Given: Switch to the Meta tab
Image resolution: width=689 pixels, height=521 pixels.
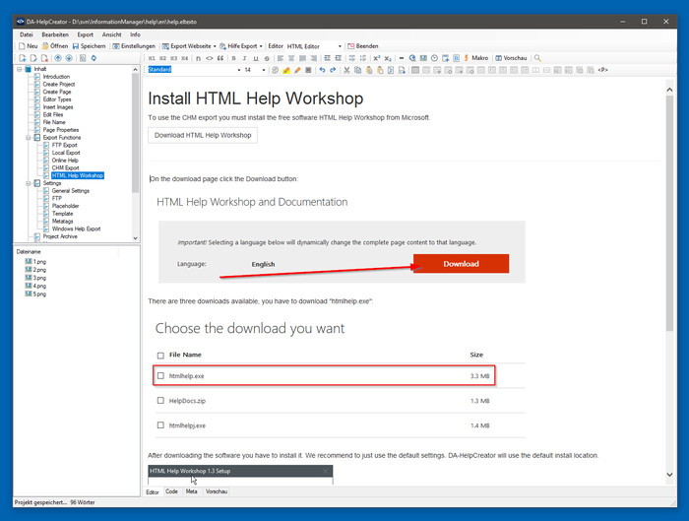Looking at the screenshot, I should point(191,491).
